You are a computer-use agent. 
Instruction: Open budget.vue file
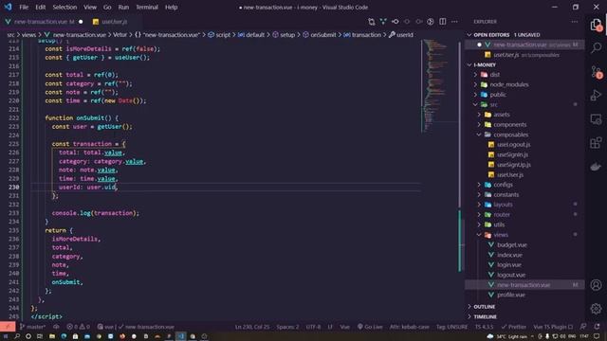[524, 244]
